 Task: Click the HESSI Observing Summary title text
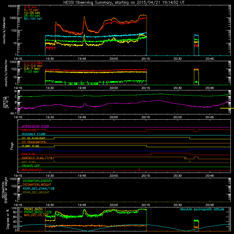pos(124,3)
